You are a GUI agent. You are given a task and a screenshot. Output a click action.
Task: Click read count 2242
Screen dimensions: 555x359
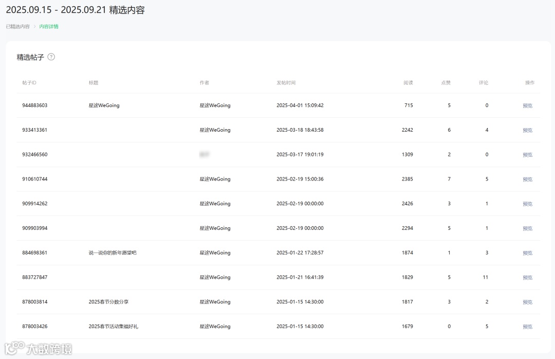coord(408,130)
